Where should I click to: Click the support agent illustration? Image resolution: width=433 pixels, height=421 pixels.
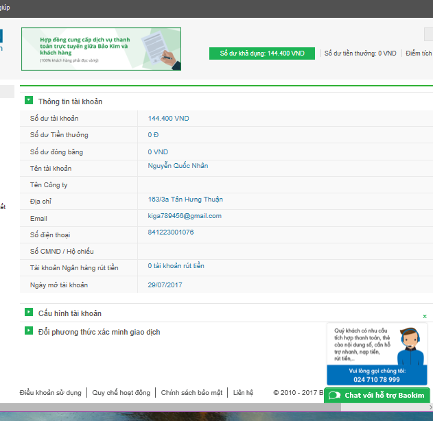pyautogui.click(x=410, y=346)
